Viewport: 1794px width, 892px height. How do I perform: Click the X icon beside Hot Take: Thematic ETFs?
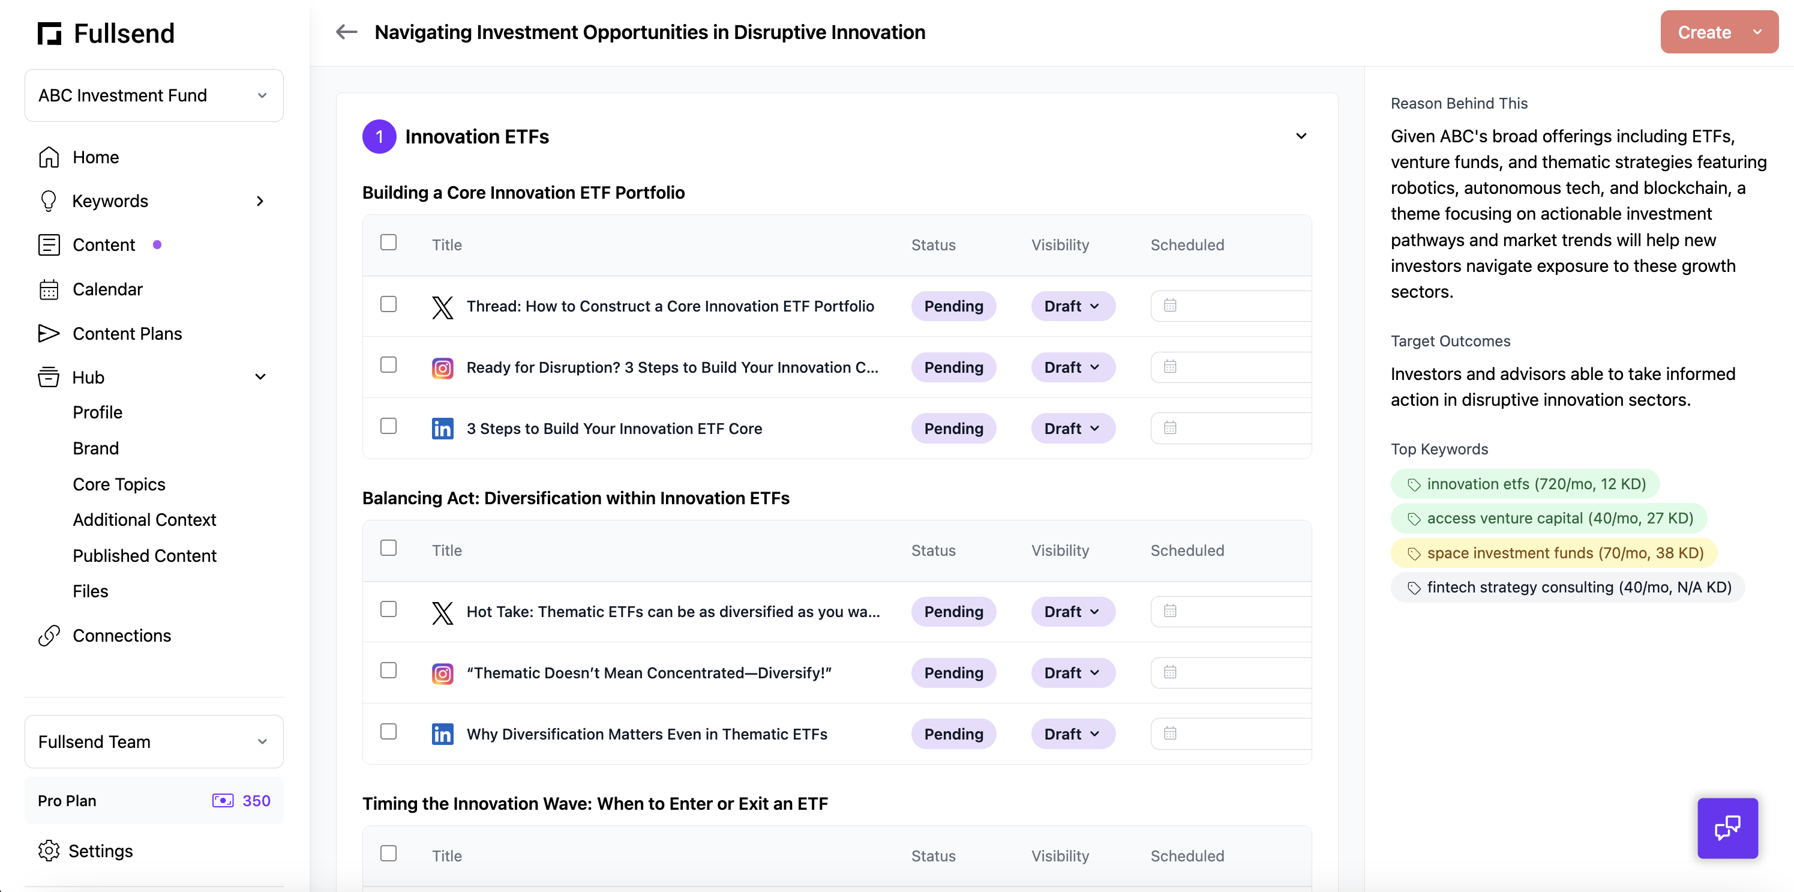coord(442,612)
